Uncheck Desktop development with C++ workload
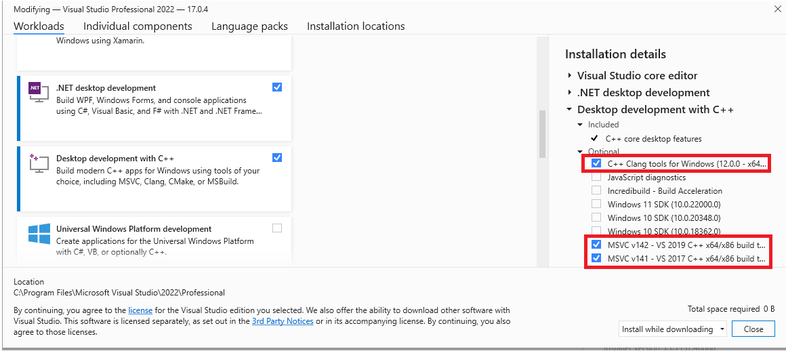This screenshot has height=351, width=786. [277, 157]
